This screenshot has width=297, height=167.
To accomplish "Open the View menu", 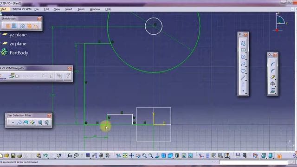I will [57, 9].
